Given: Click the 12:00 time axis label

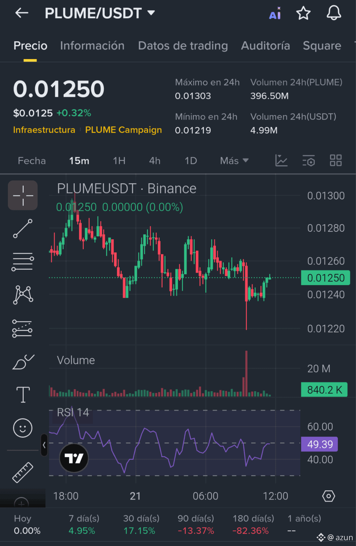Looking at the screenshot, I should [276, 496].
